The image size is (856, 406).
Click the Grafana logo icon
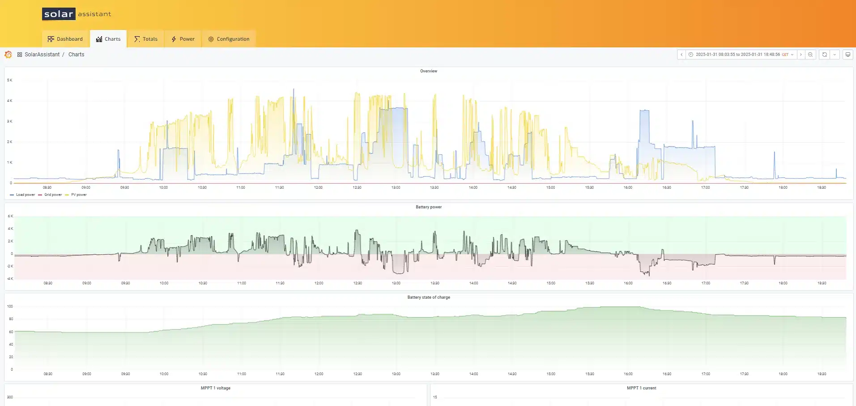(8, 55)
